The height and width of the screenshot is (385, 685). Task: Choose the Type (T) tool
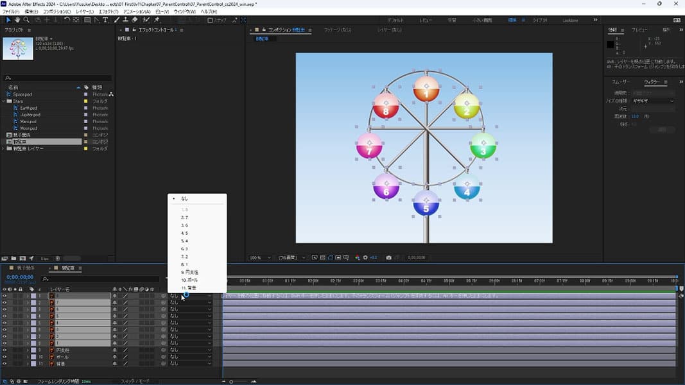[x=107, y=20]
